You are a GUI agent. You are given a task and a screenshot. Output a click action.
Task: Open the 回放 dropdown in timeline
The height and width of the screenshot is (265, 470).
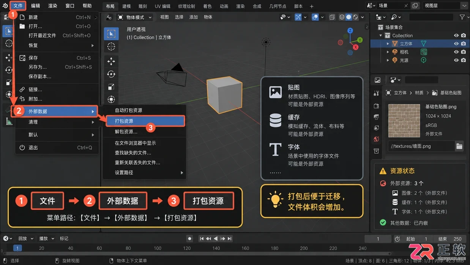(x=25, y=239)
